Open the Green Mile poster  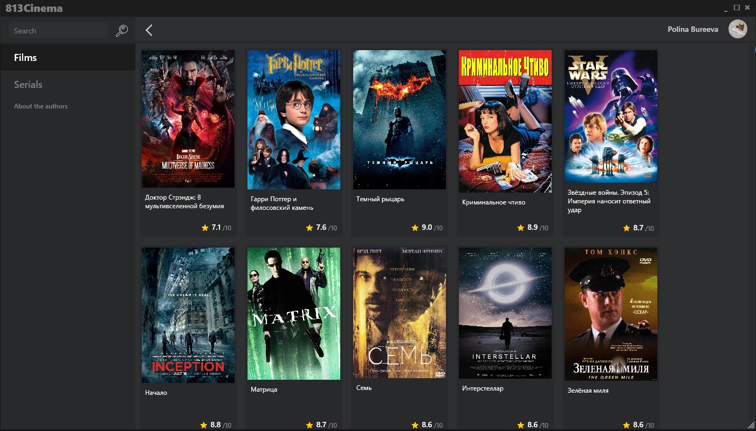[611, 314]
